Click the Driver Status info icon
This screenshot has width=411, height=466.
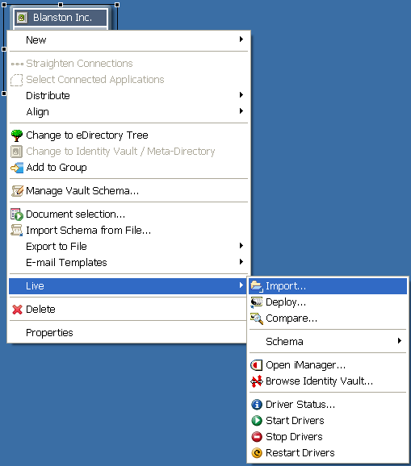(x=257, y=405)
